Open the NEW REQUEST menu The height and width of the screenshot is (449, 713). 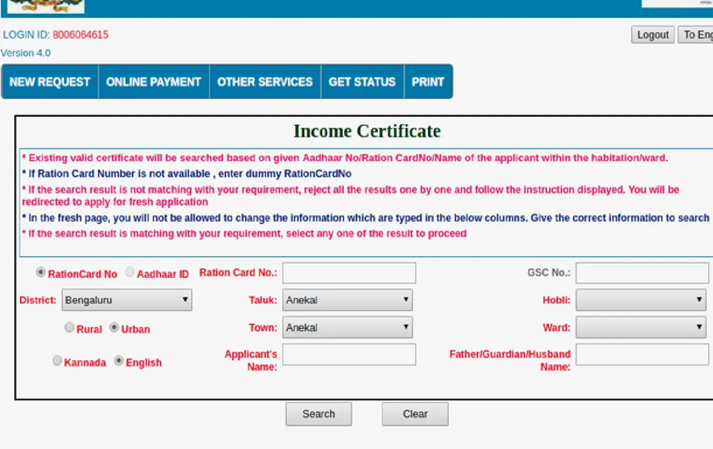pos(50,81)
